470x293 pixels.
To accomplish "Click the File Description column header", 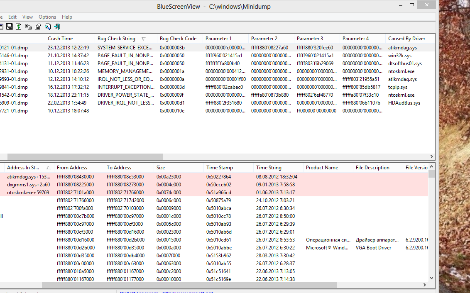I will 378,168.
